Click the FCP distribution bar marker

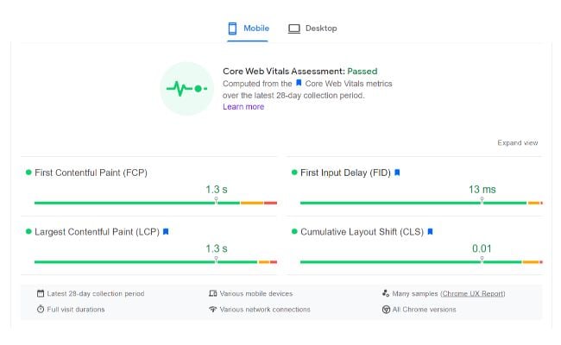pyautogui.click(x=215, y=201)
